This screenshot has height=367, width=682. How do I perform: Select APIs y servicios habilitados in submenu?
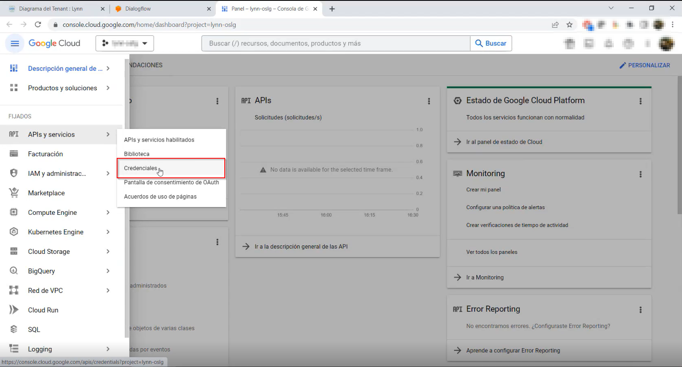(171, 140)
